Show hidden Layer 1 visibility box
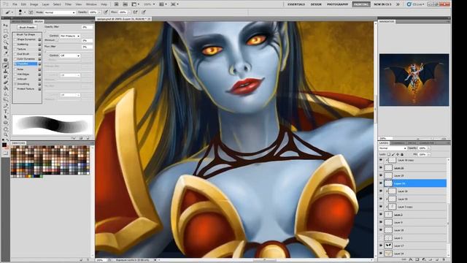The width and height of the screenshot is (467, 263). tap(381, 237)
